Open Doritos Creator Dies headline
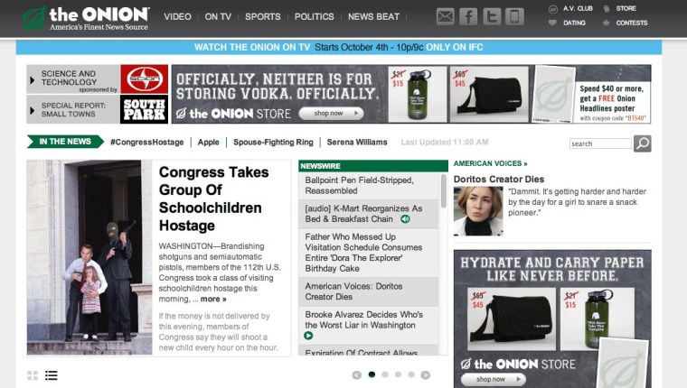 tap(499, 179)
